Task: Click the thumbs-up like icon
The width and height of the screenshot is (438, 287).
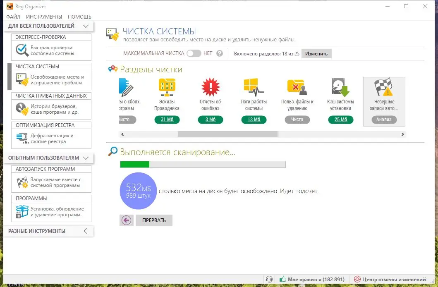Action: (x=282, y=279)
